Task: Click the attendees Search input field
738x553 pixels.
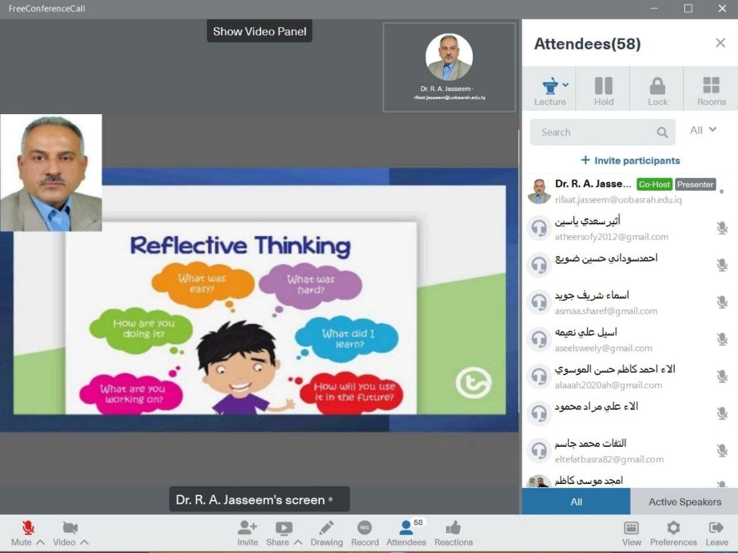Action: (594, 132)
